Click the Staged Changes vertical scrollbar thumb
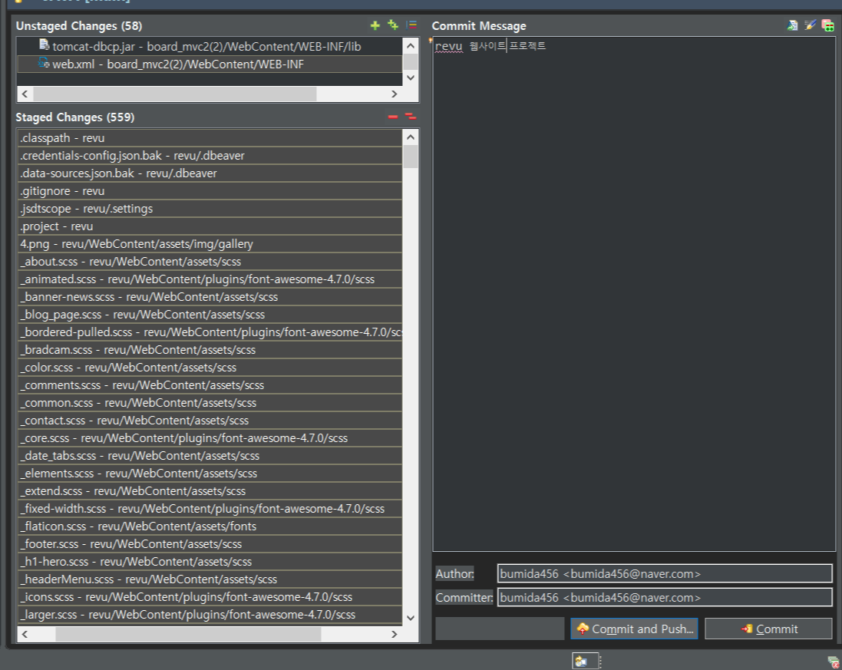This screenshot has height=670, width=842. click(411, 157)
